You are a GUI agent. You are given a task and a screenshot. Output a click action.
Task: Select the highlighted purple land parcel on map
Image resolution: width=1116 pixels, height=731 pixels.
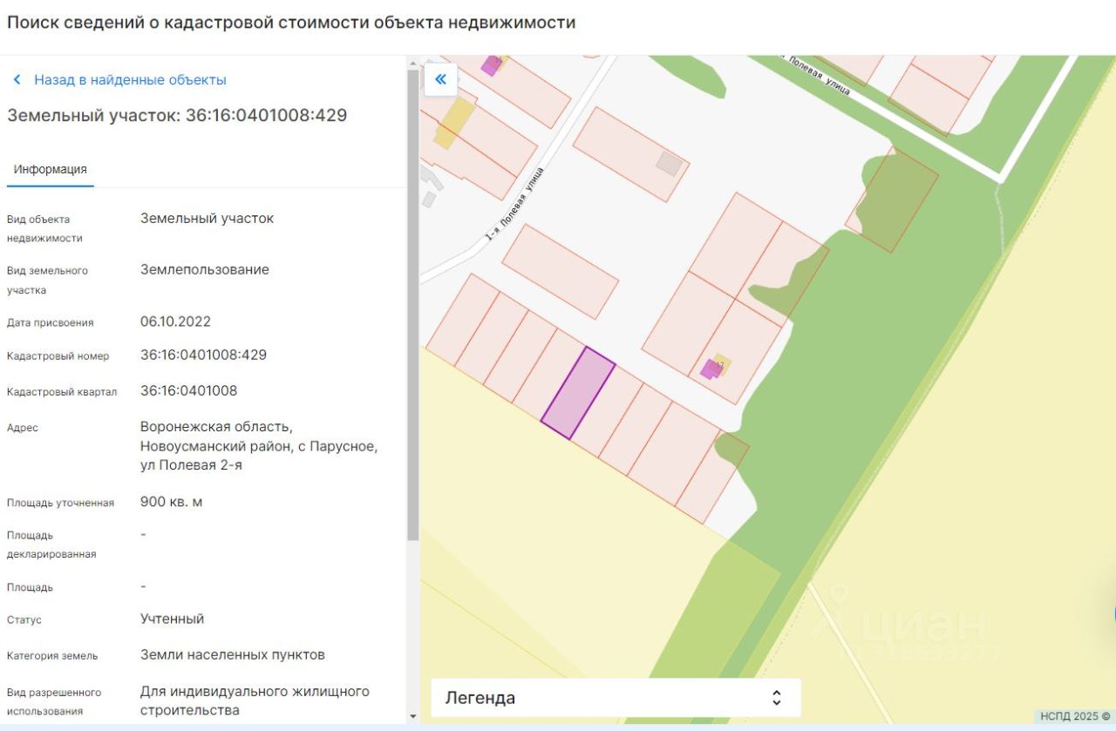[578, 393]
